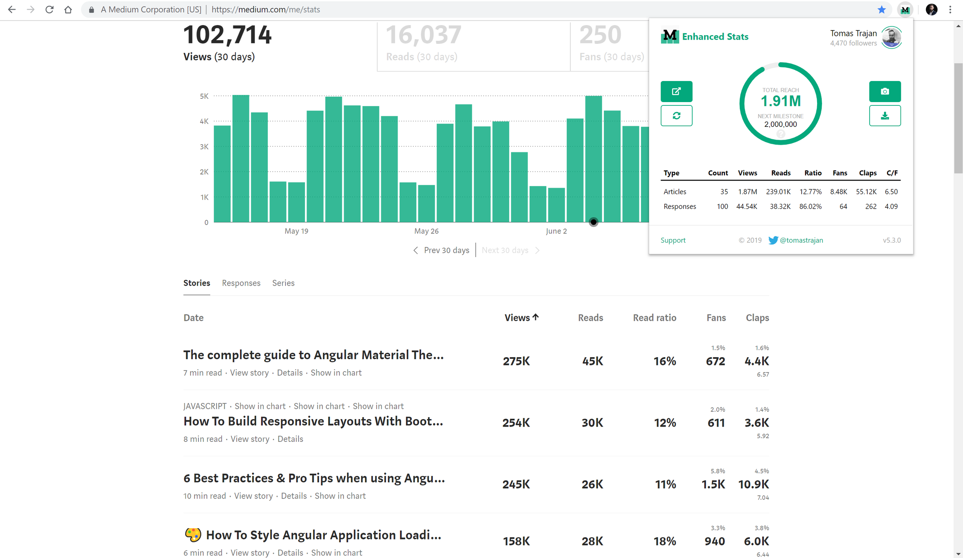963x558 pixels.
Task: Click the download icon button in popup
Action: pyautogui.click(x=884, y=116)
